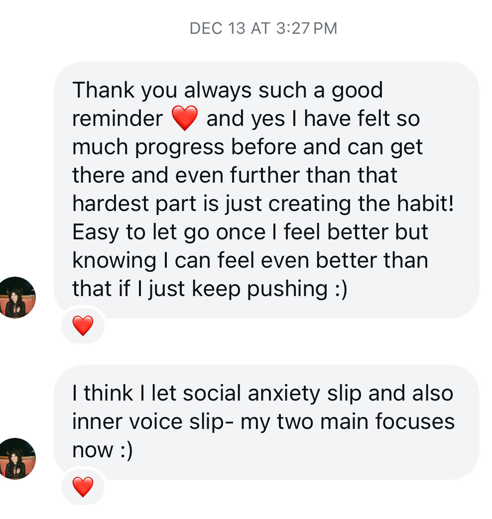
Task: Click the heart reaction under the second message
Action: [x=83, y=487]
